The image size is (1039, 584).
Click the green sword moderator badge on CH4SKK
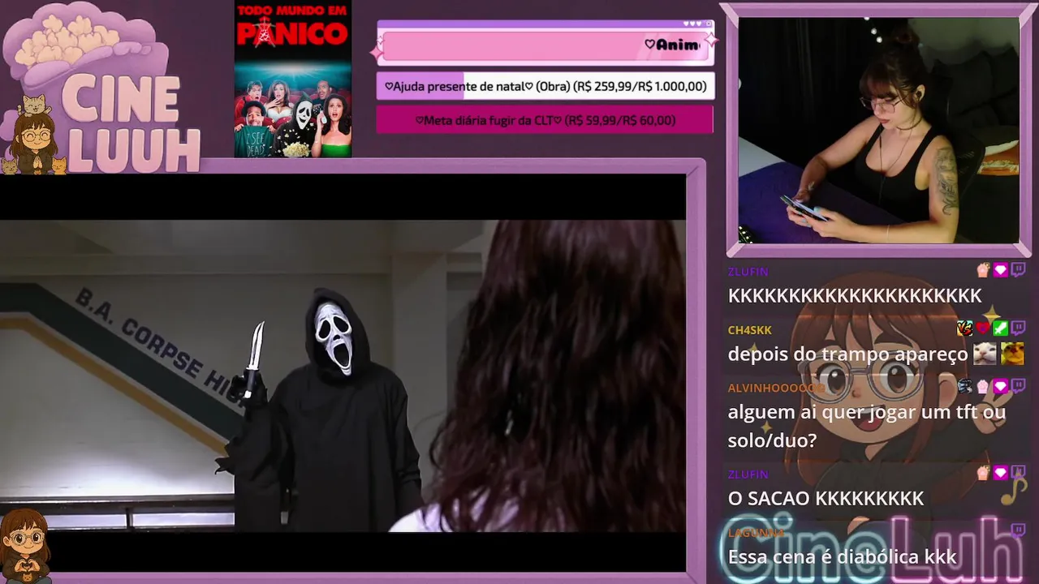pos(1000,328)
